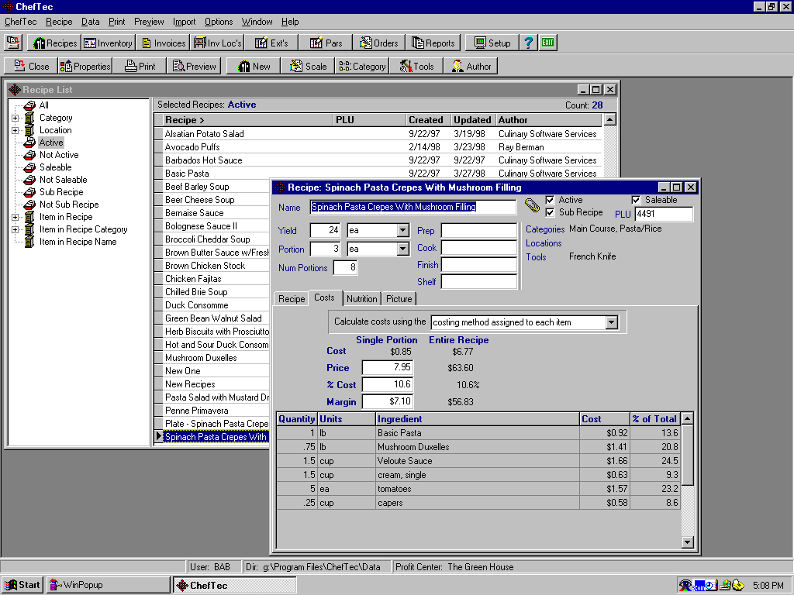
Task: Click the paperclip attachment icon
Action: point(532,205)
